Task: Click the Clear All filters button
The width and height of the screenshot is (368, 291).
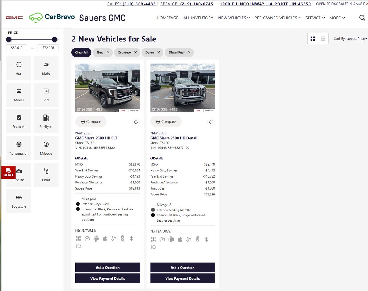Action: click(81, 53)
